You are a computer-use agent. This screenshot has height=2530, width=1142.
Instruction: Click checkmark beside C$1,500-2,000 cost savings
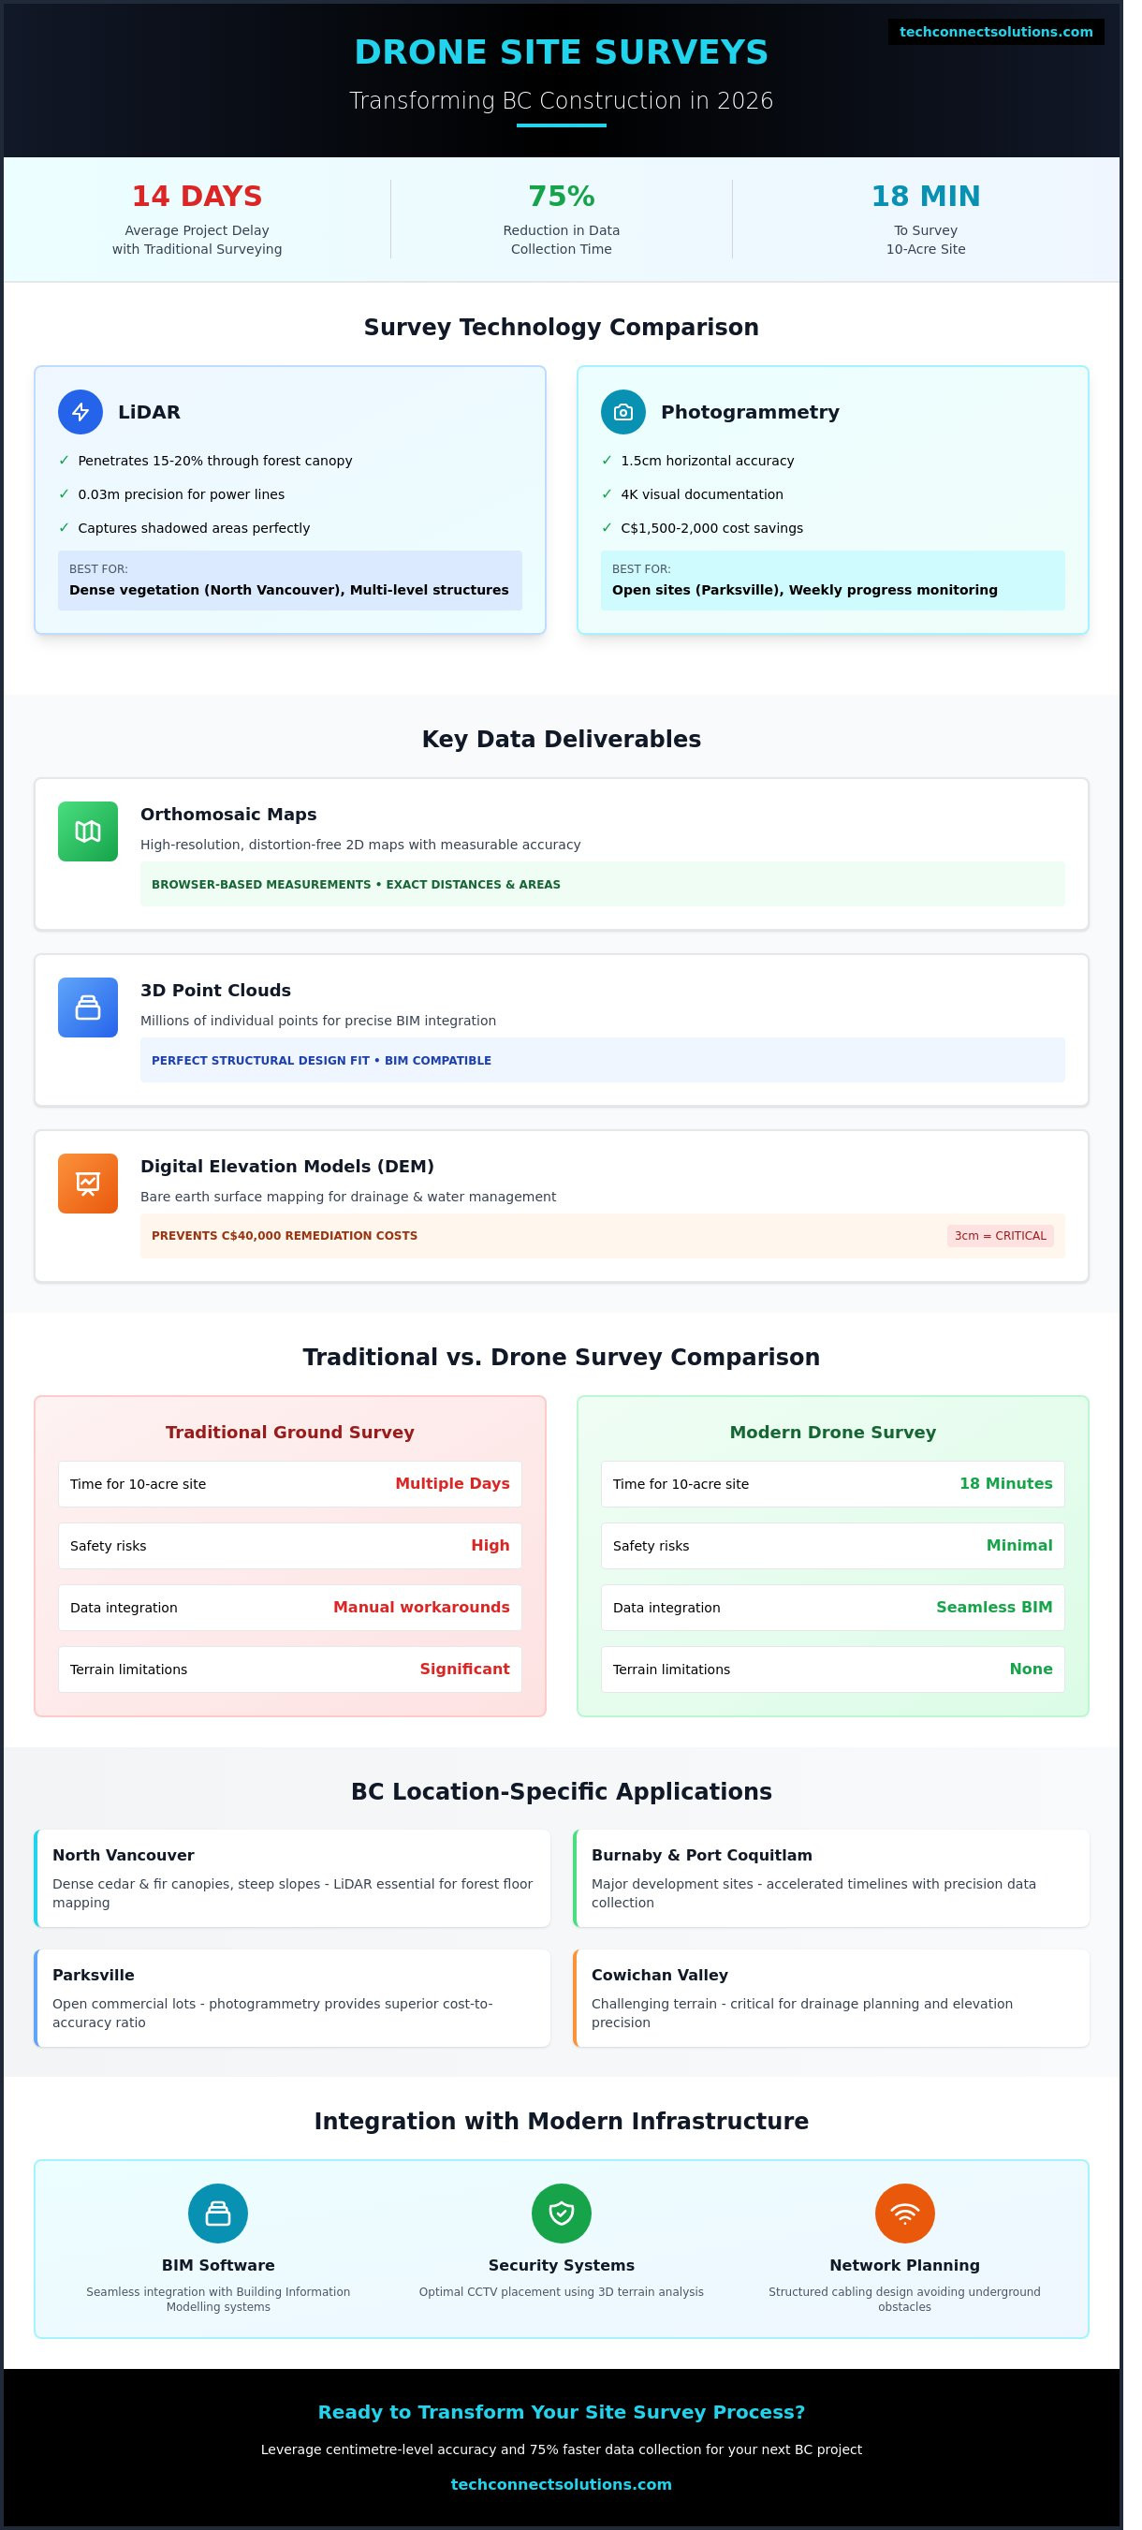pyautogui.click(x=607, y=528)
